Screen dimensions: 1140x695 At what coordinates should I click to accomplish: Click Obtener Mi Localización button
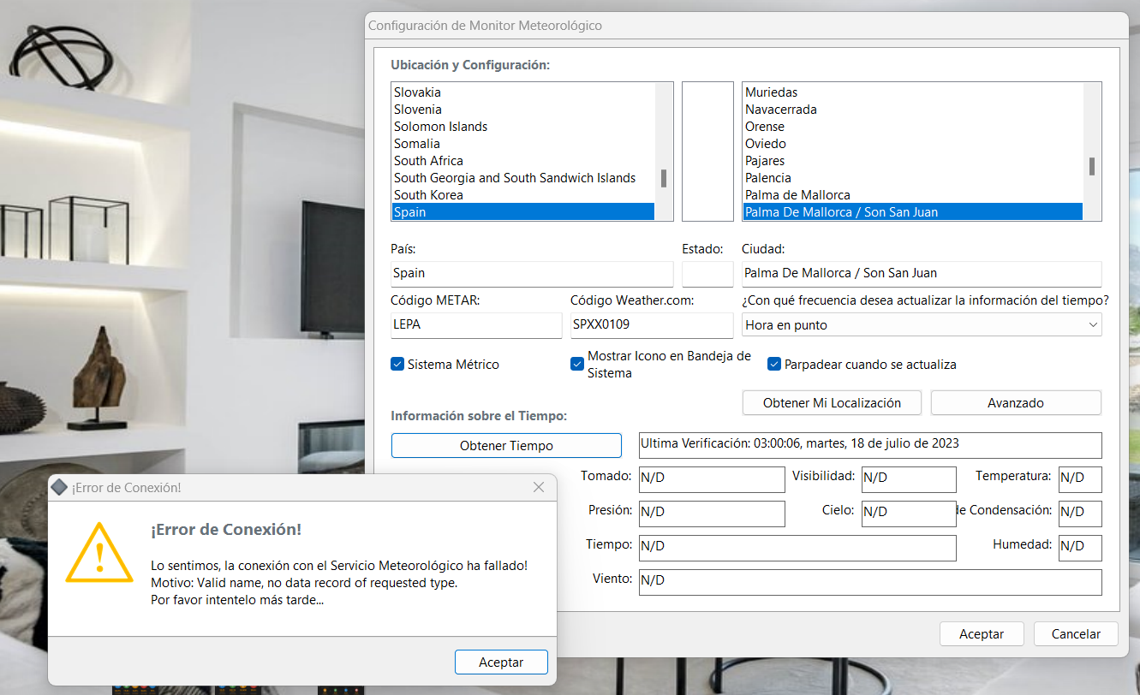coord(832,402)
